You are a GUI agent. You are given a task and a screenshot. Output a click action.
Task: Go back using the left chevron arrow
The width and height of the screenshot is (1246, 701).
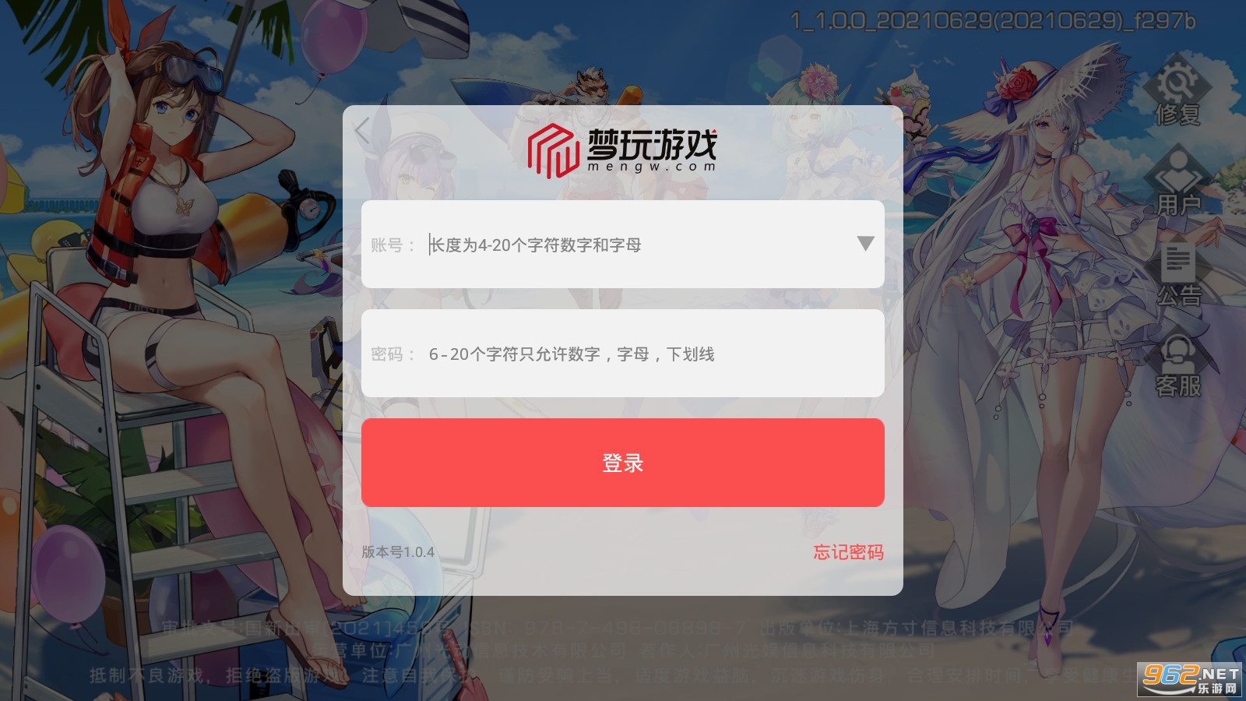[362, 130]
